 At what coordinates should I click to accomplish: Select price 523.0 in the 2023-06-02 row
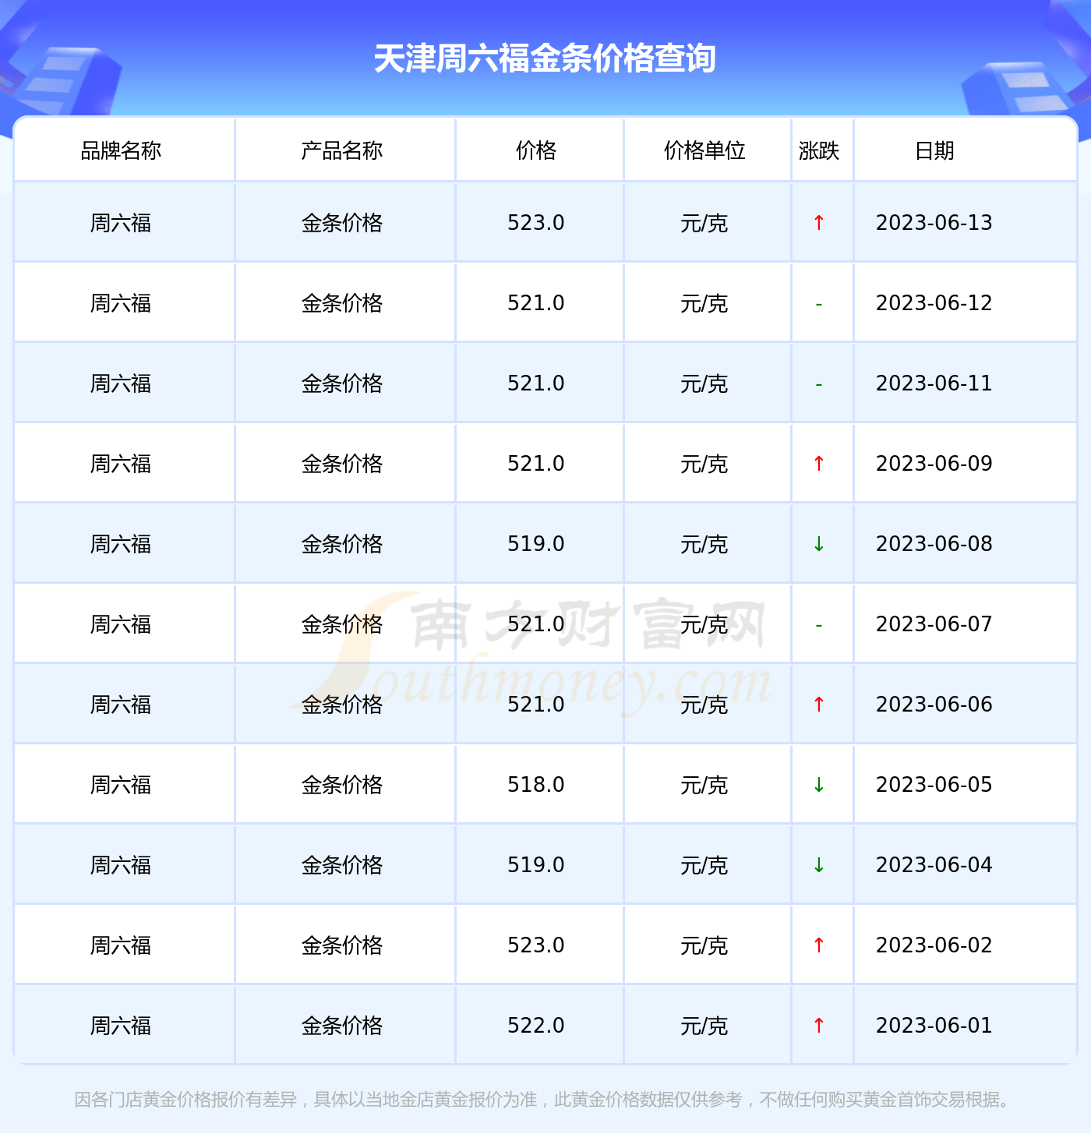point(536,945)
